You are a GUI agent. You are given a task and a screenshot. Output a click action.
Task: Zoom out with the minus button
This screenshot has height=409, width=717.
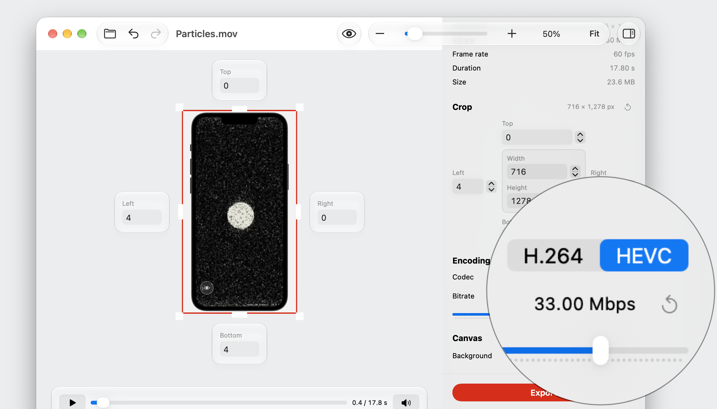(380, 34)
